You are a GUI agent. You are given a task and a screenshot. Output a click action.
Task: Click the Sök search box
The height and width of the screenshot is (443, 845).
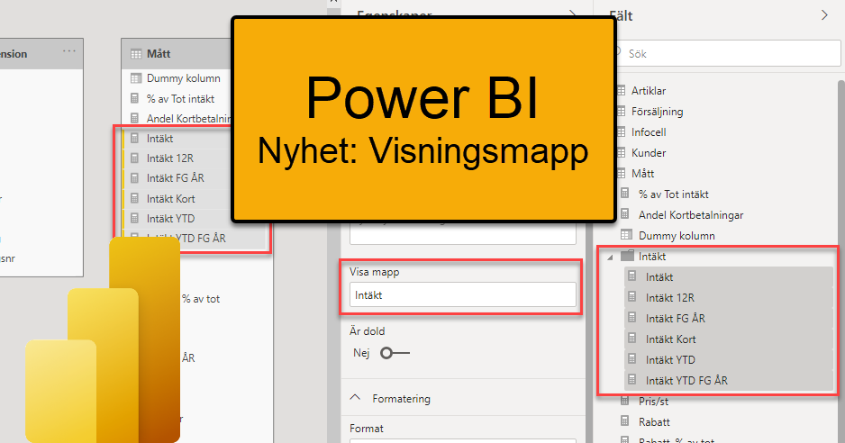coord(730,54)
